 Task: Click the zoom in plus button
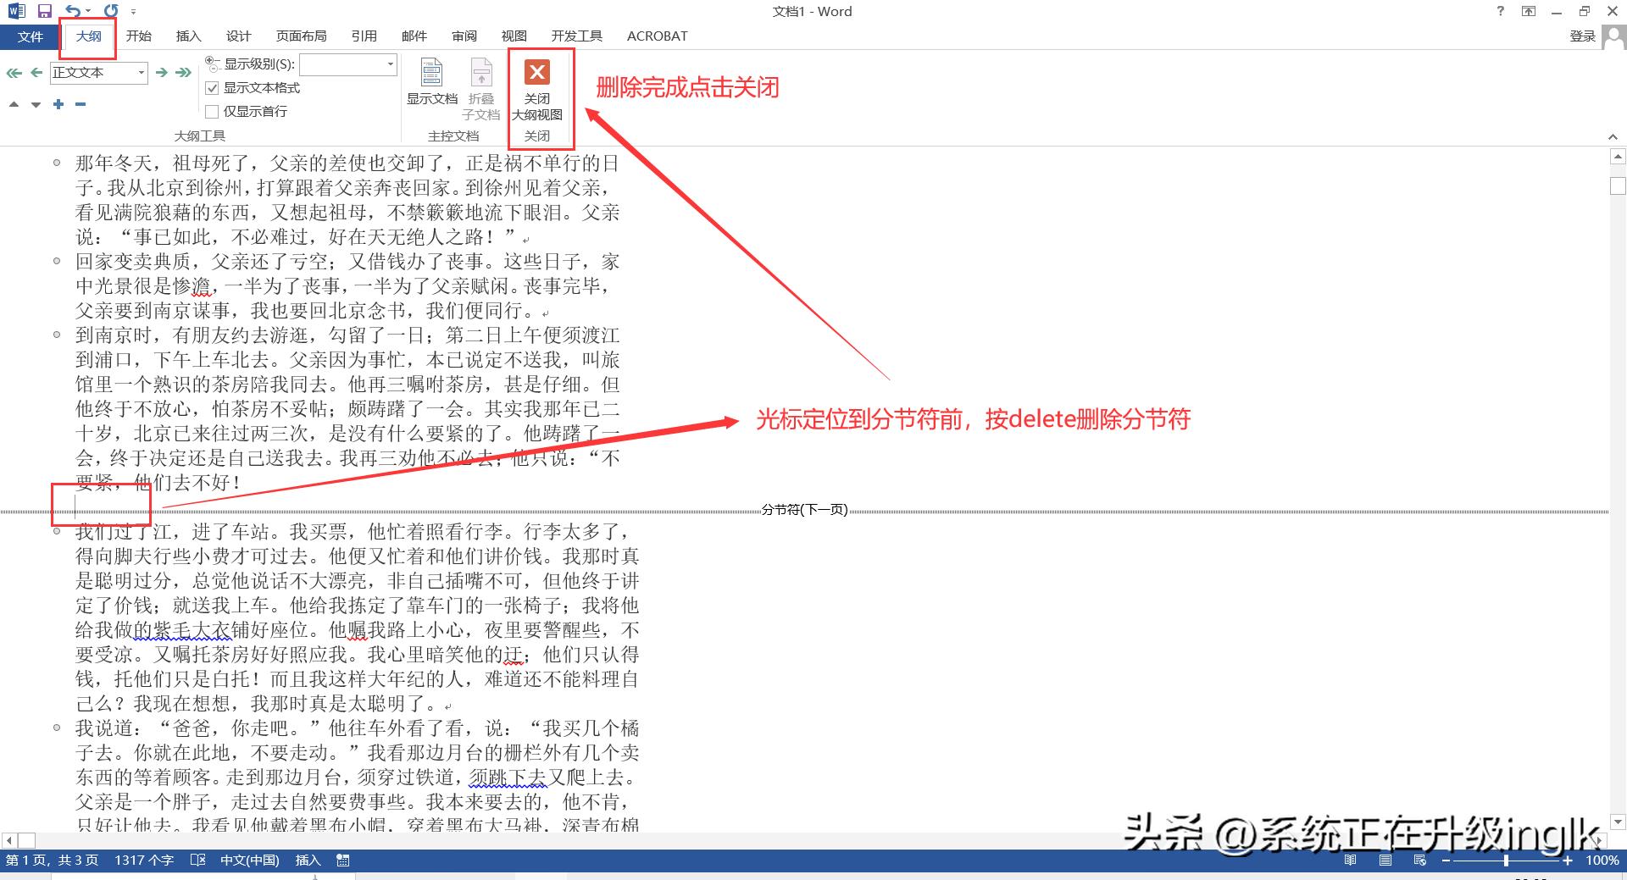(1568, 860)
